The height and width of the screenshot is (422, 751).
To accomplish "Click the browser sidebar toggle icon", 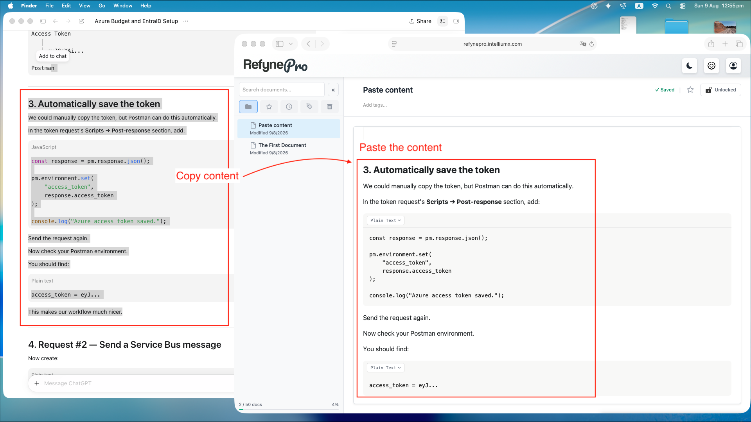I will (280, 44).
